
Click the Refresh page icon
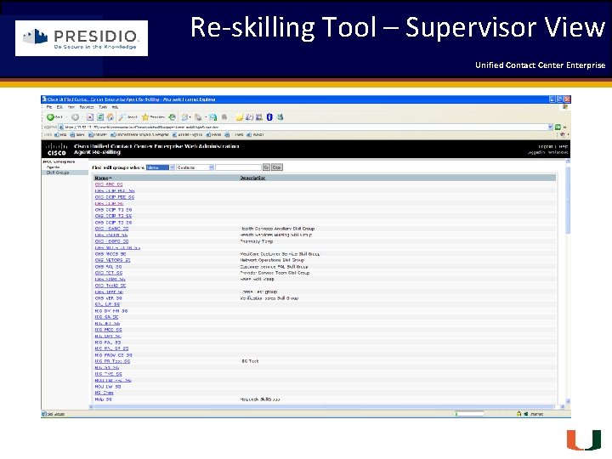[x=100, y=117]
